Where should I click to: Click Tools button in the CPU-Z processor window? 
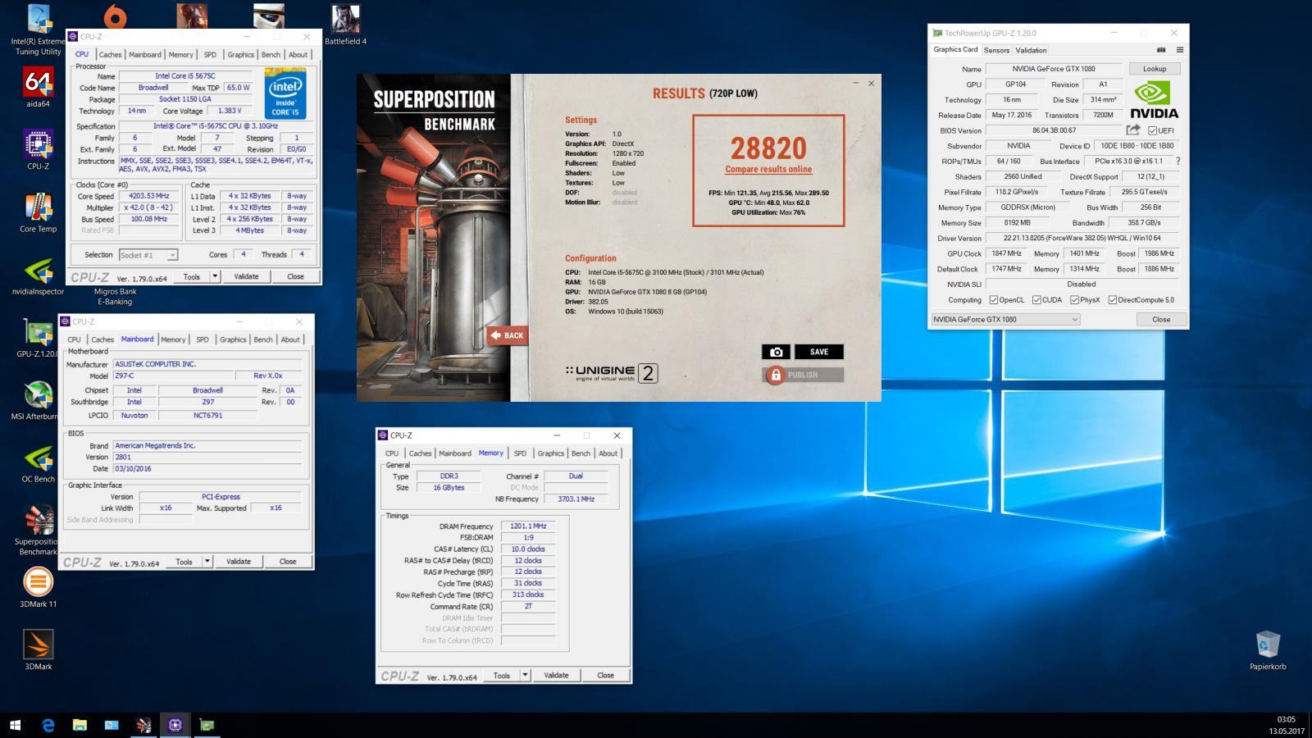192,276
